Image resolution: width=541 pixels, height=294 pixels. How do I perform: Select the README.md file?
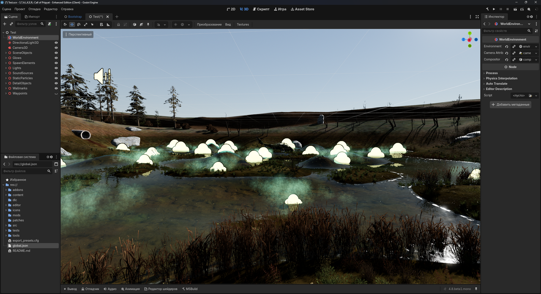pos(21,250)
